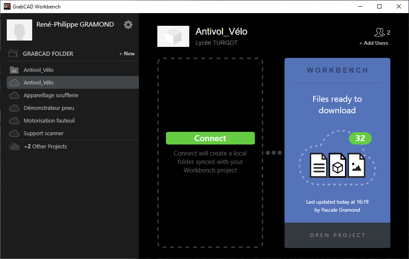Minimize the GrabCAD Workbench window
Image resolution: width=409 pixels, height=259 pixels.
click(360, 6)
